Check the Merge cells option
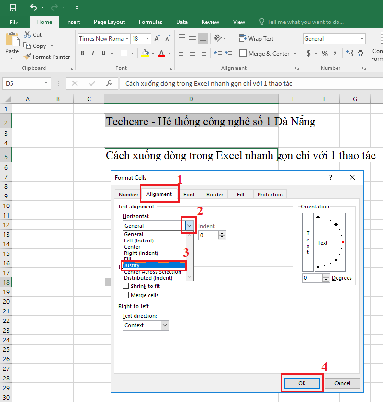Viewport: 383px width, 402px height. pos(125,295)
